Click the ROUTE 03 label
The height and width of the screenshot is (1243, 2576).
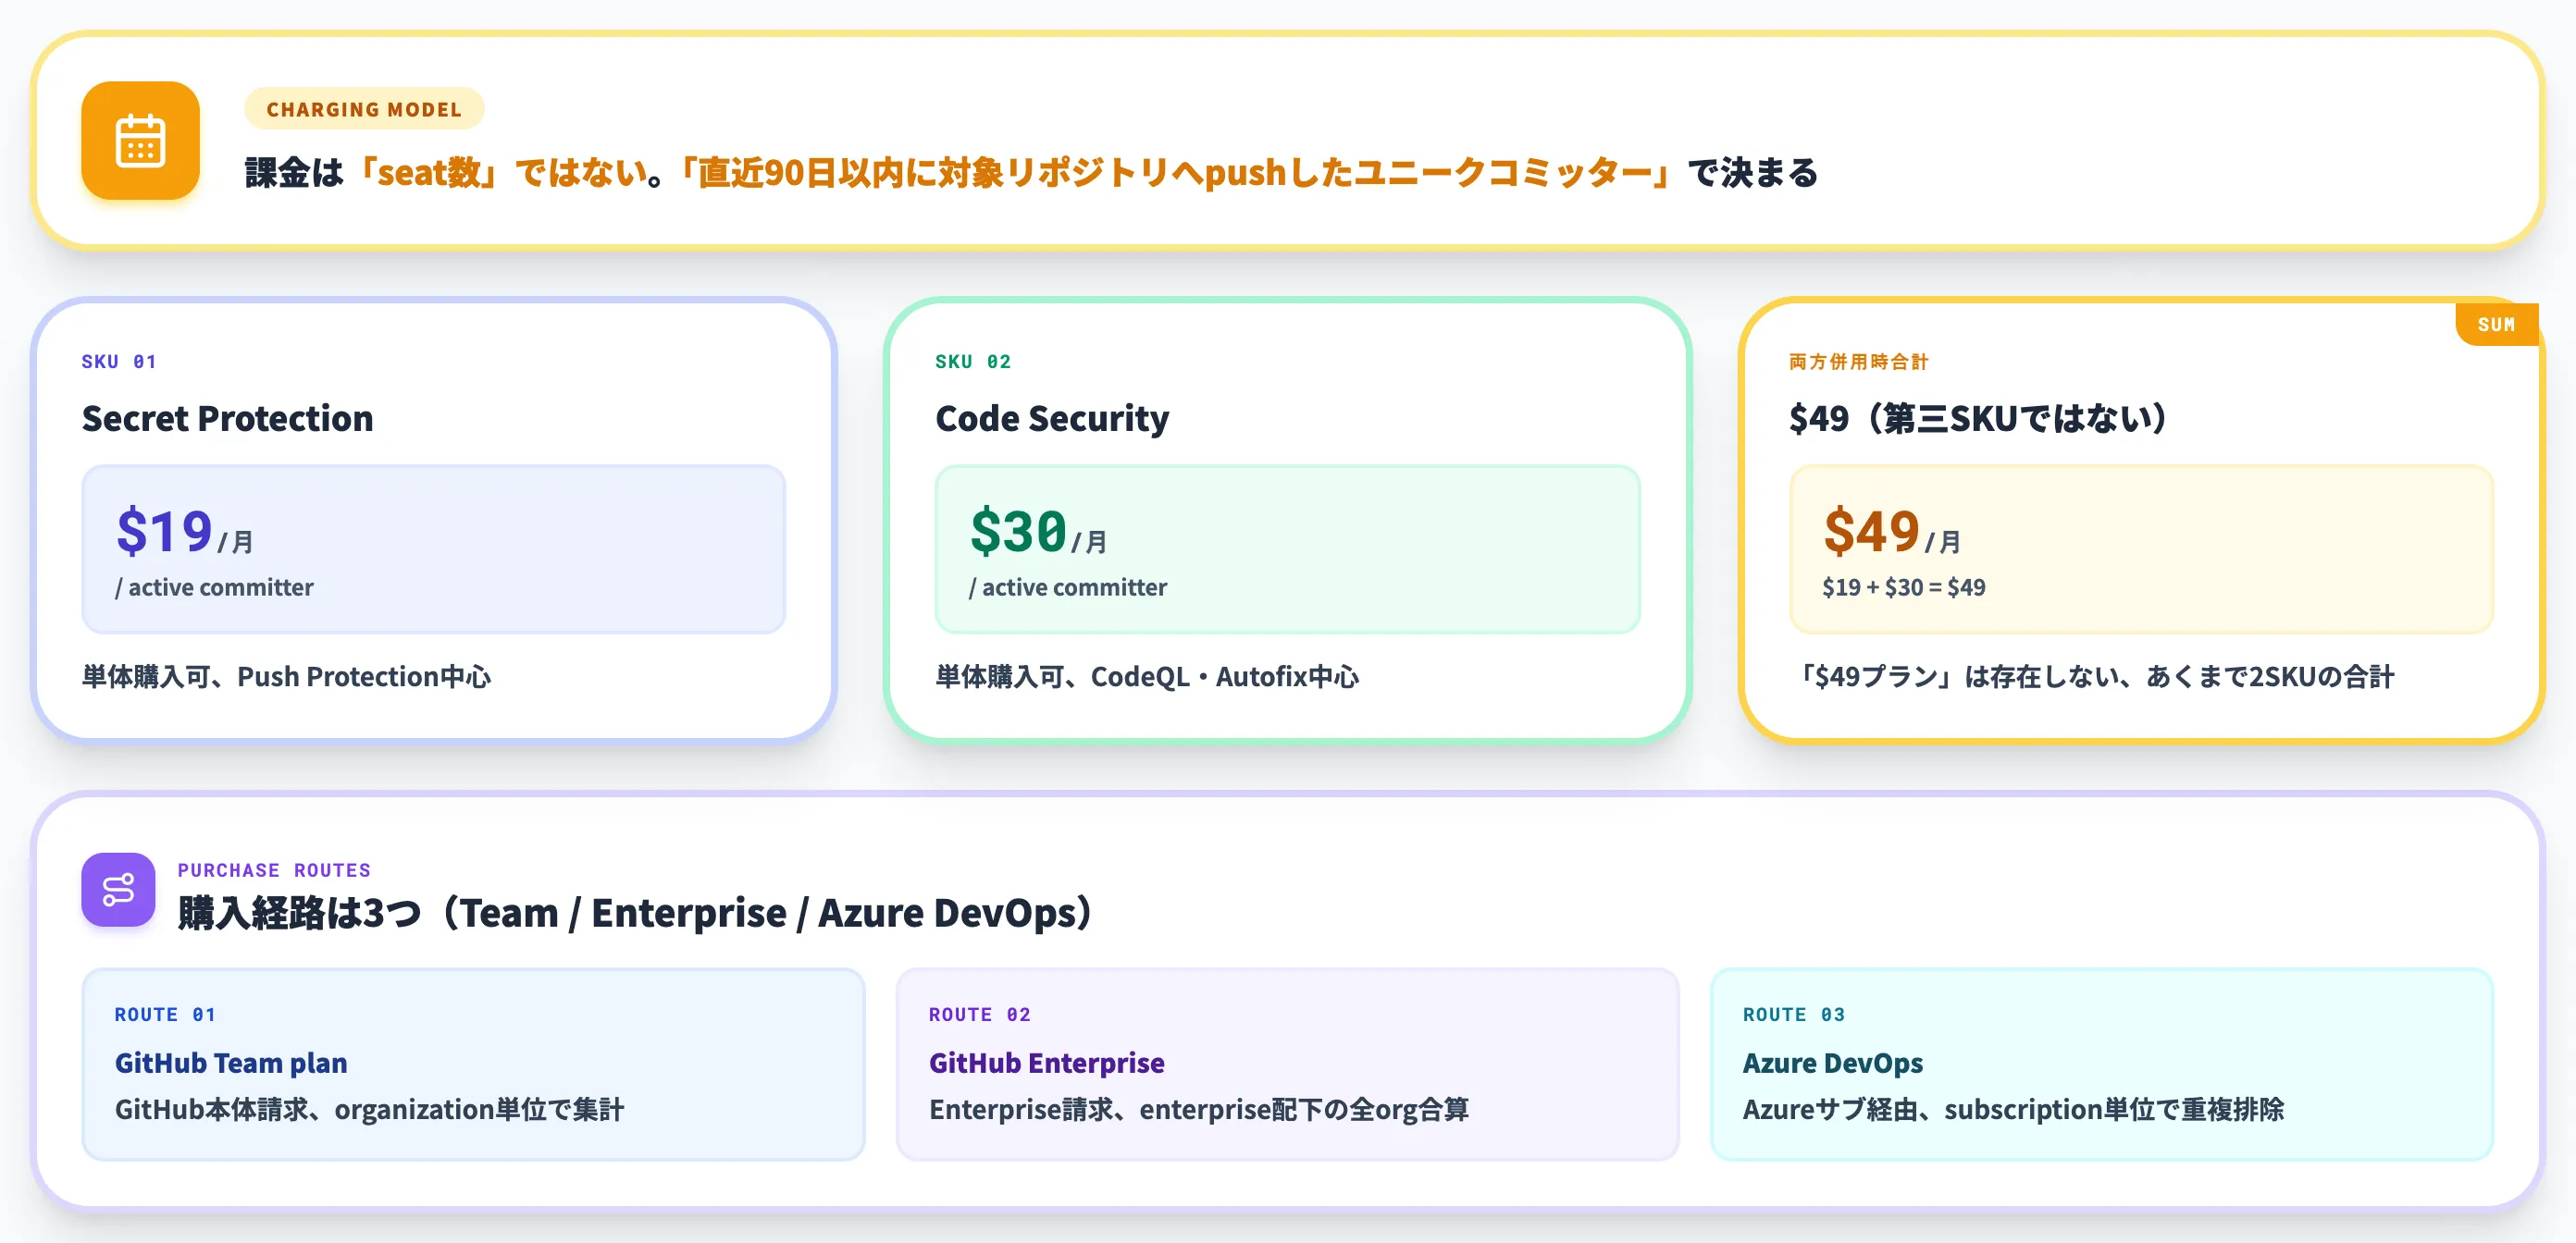1793,1015
